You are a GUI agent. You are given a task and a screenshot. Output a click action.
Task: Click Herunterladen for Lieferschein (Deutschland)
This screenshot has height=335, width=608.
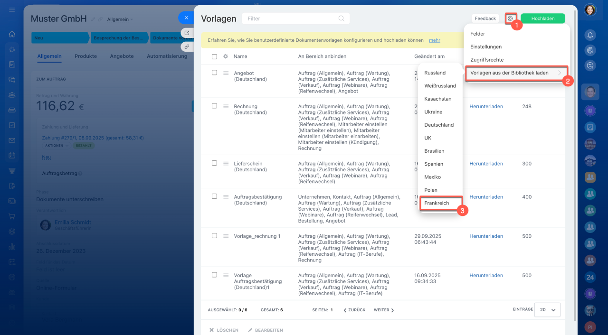pyautogui.click(x=486, y=163)
